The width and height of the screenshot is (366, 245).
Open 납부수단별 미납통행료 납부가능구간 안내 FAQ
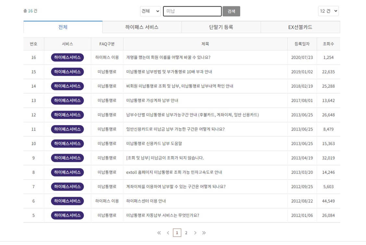click(193, 115)
